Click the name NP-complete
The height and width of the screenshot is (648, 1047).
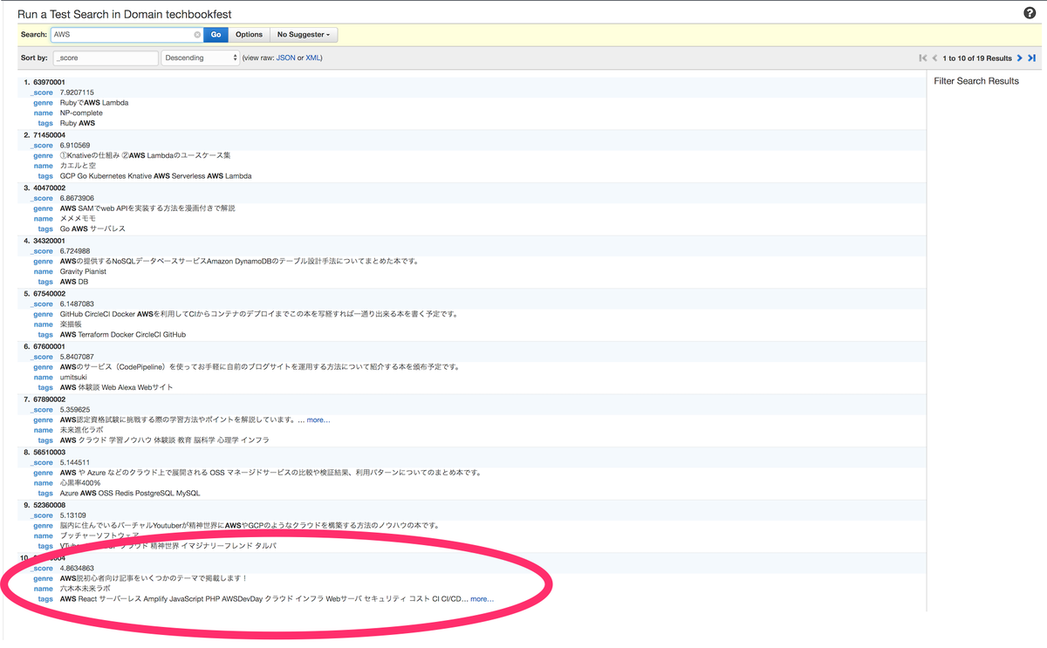[x=81, y=113]
